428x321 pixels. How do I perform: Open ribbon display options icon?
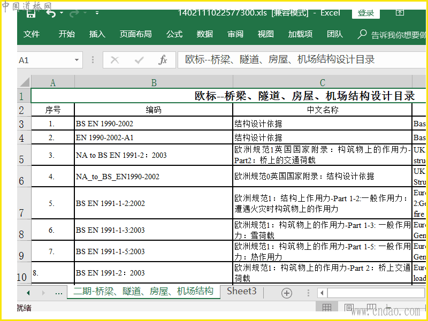[400, 12]
